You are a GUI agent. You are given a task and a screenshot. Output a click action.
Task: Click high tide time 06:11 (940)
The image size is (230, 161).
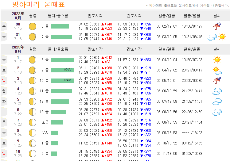pos(89,68)
